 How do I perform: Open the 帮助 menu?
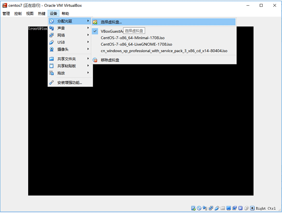(x=65, y=13)
